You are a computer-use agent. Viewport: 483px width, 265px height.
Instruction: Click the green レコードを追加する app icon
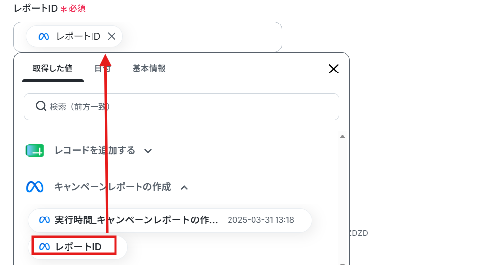[x=35, y=150]
